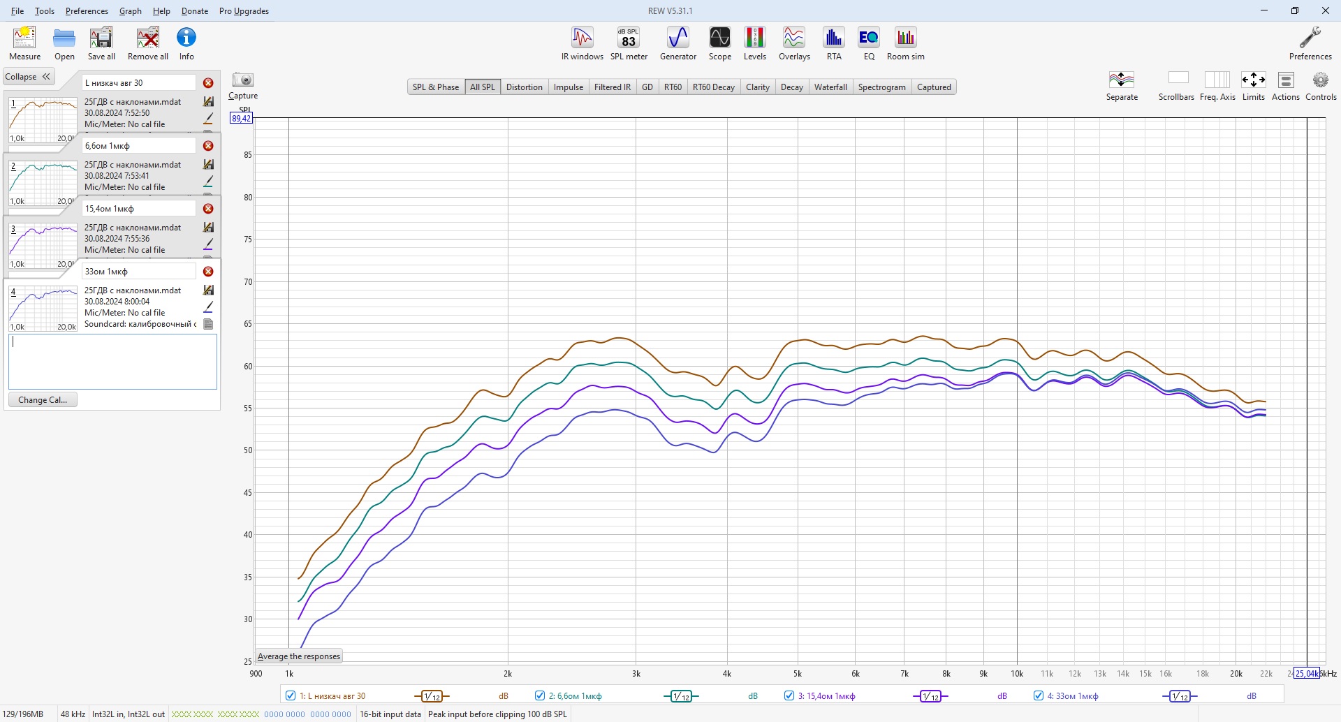Open the Pro Upgrades menu

click(x=244, y=11)
